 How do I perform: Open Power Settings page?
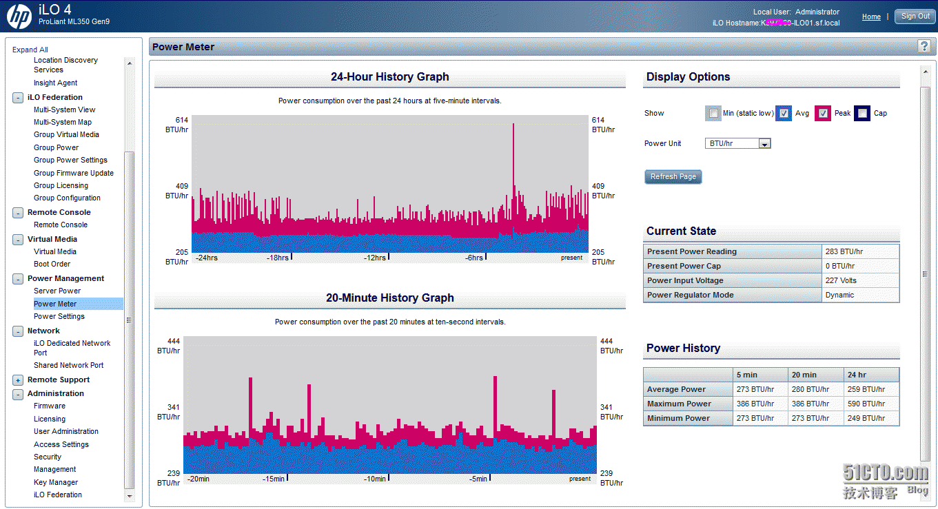point(59,316)
